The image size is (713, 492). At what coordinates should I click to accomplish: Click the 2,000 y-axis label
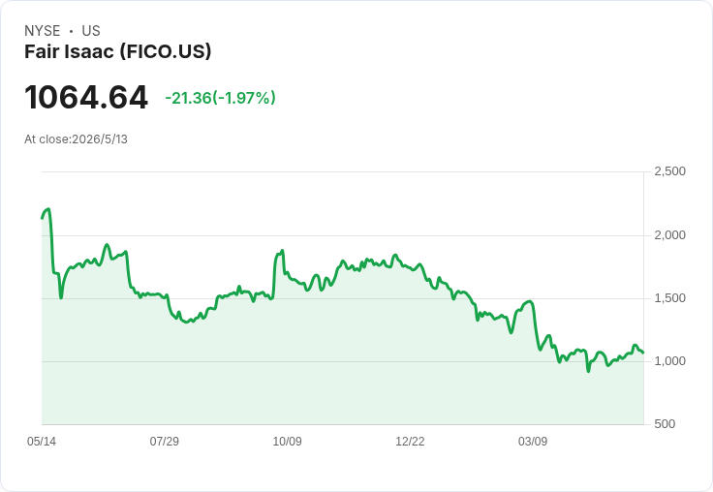pos(669,235)
